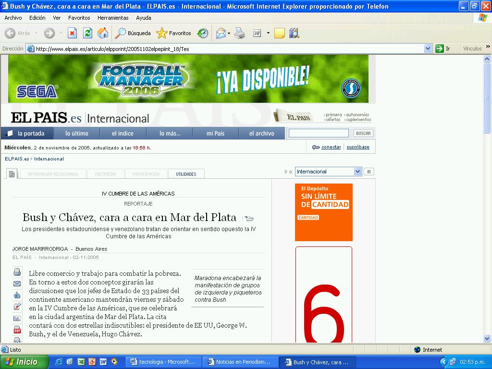Click the article's print icon beside the text
This screenshot has width=492, height=369.
pos(17,272)
